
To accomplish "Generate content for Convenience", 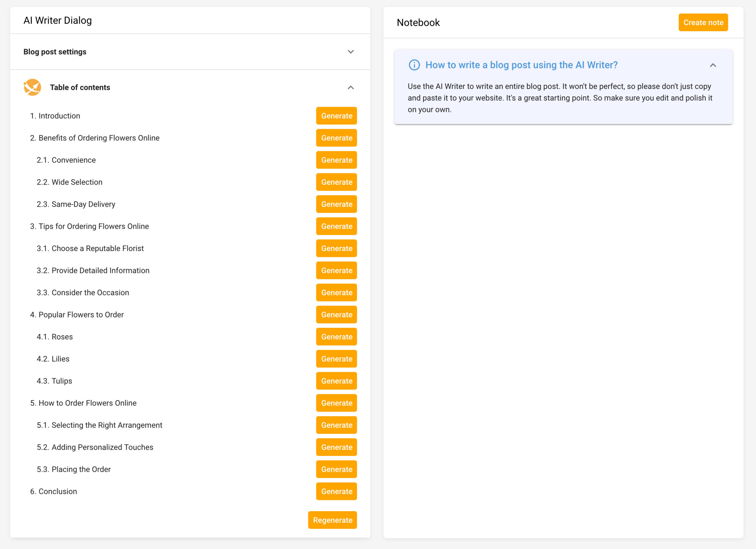I will tap(336, 160).
